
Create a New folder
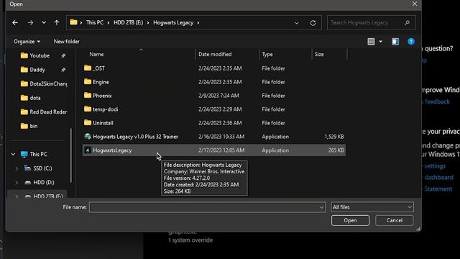click(67, 42)
